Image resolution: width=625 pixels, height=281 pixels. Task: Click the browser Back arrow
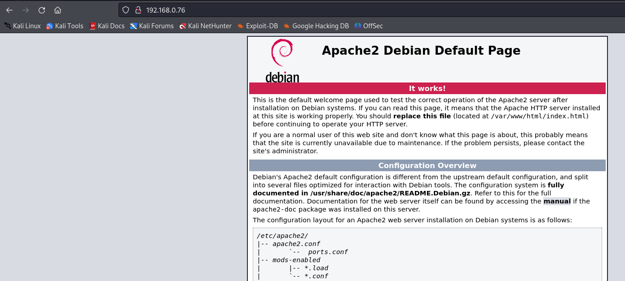tap(9, 10)
